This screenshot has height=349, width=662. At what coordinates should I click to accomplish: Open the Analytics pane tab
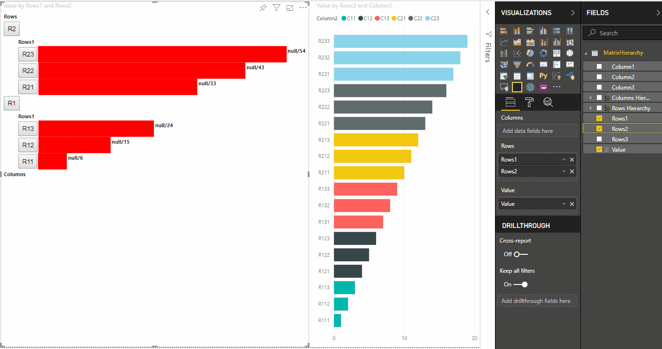point(547,102)
